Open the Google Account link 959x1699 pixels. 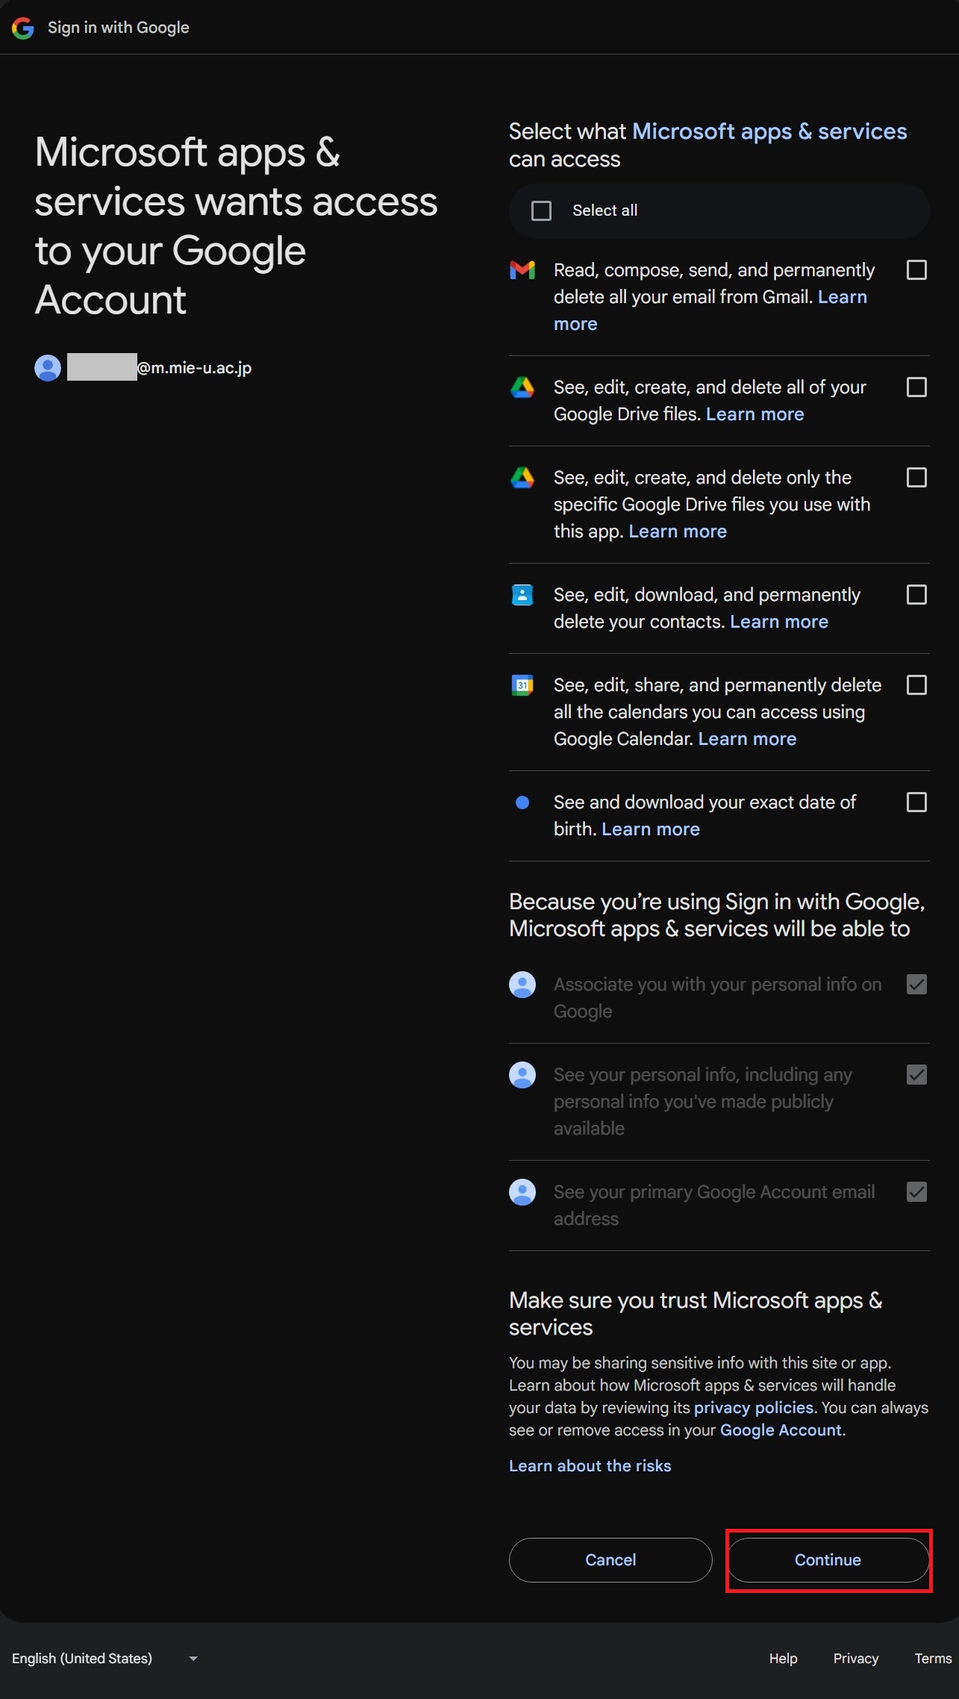(781, 1430)
